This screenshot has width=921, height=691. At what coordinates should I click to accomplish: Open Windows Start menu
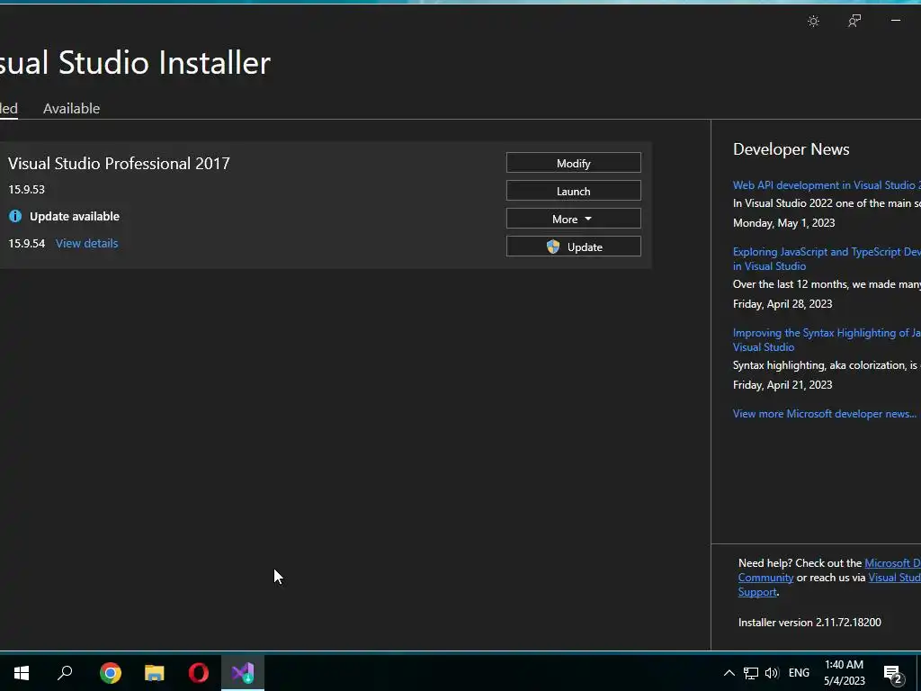tap(22, 673)
